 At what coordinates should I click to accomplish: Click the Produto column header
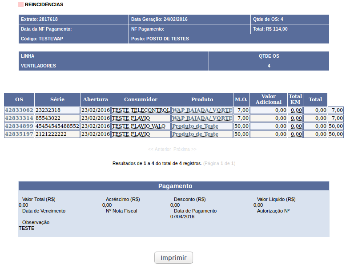tap(202, 99)
